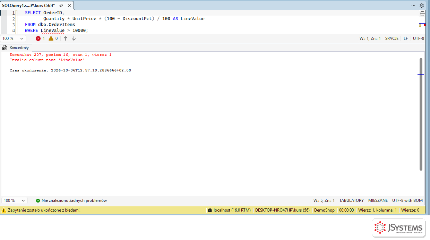The height and width of the screenshot is (240, 430).
Task: Change the UTF-8 with BOM encoding
Action: pos(407,200)
